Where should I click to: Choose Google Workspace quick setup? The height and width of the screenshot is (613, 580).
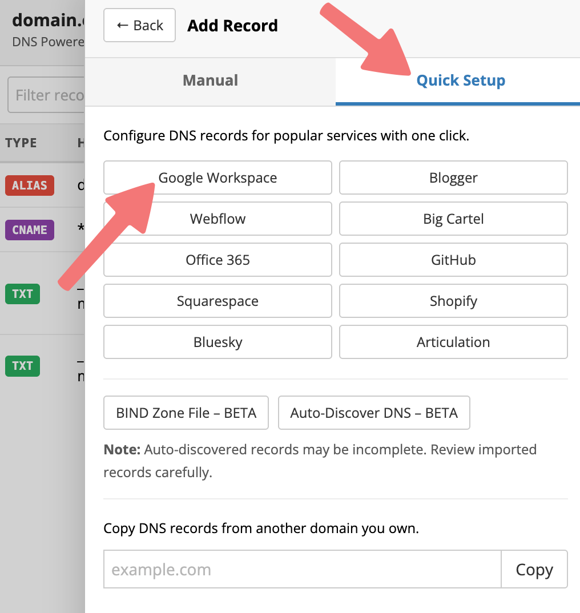click(x=217, y=178)
